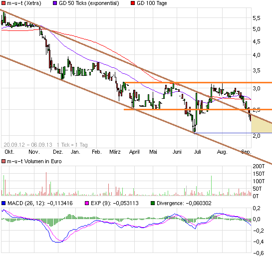
Task: Click the red GD 100 Tage legend swatch
Action: coord(133,3)
